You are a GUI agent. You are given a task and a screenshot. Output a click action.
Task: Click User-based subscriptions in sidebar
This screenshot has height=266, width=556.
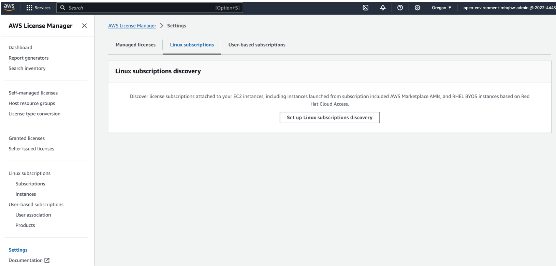click(36, 205)
